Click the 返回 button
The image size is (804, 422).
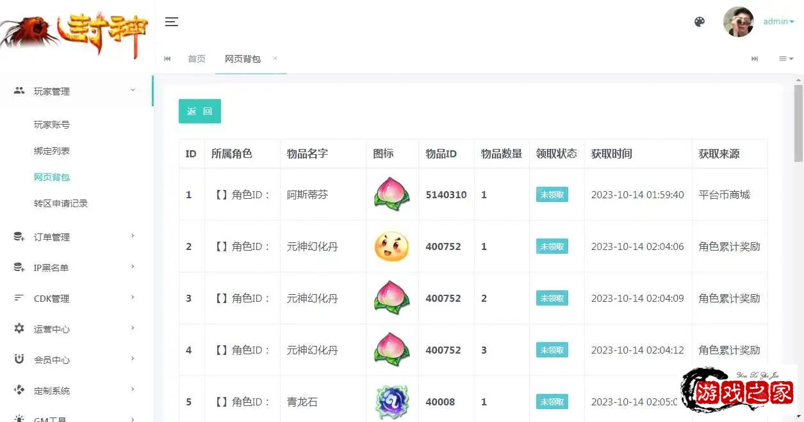point(199,111)
